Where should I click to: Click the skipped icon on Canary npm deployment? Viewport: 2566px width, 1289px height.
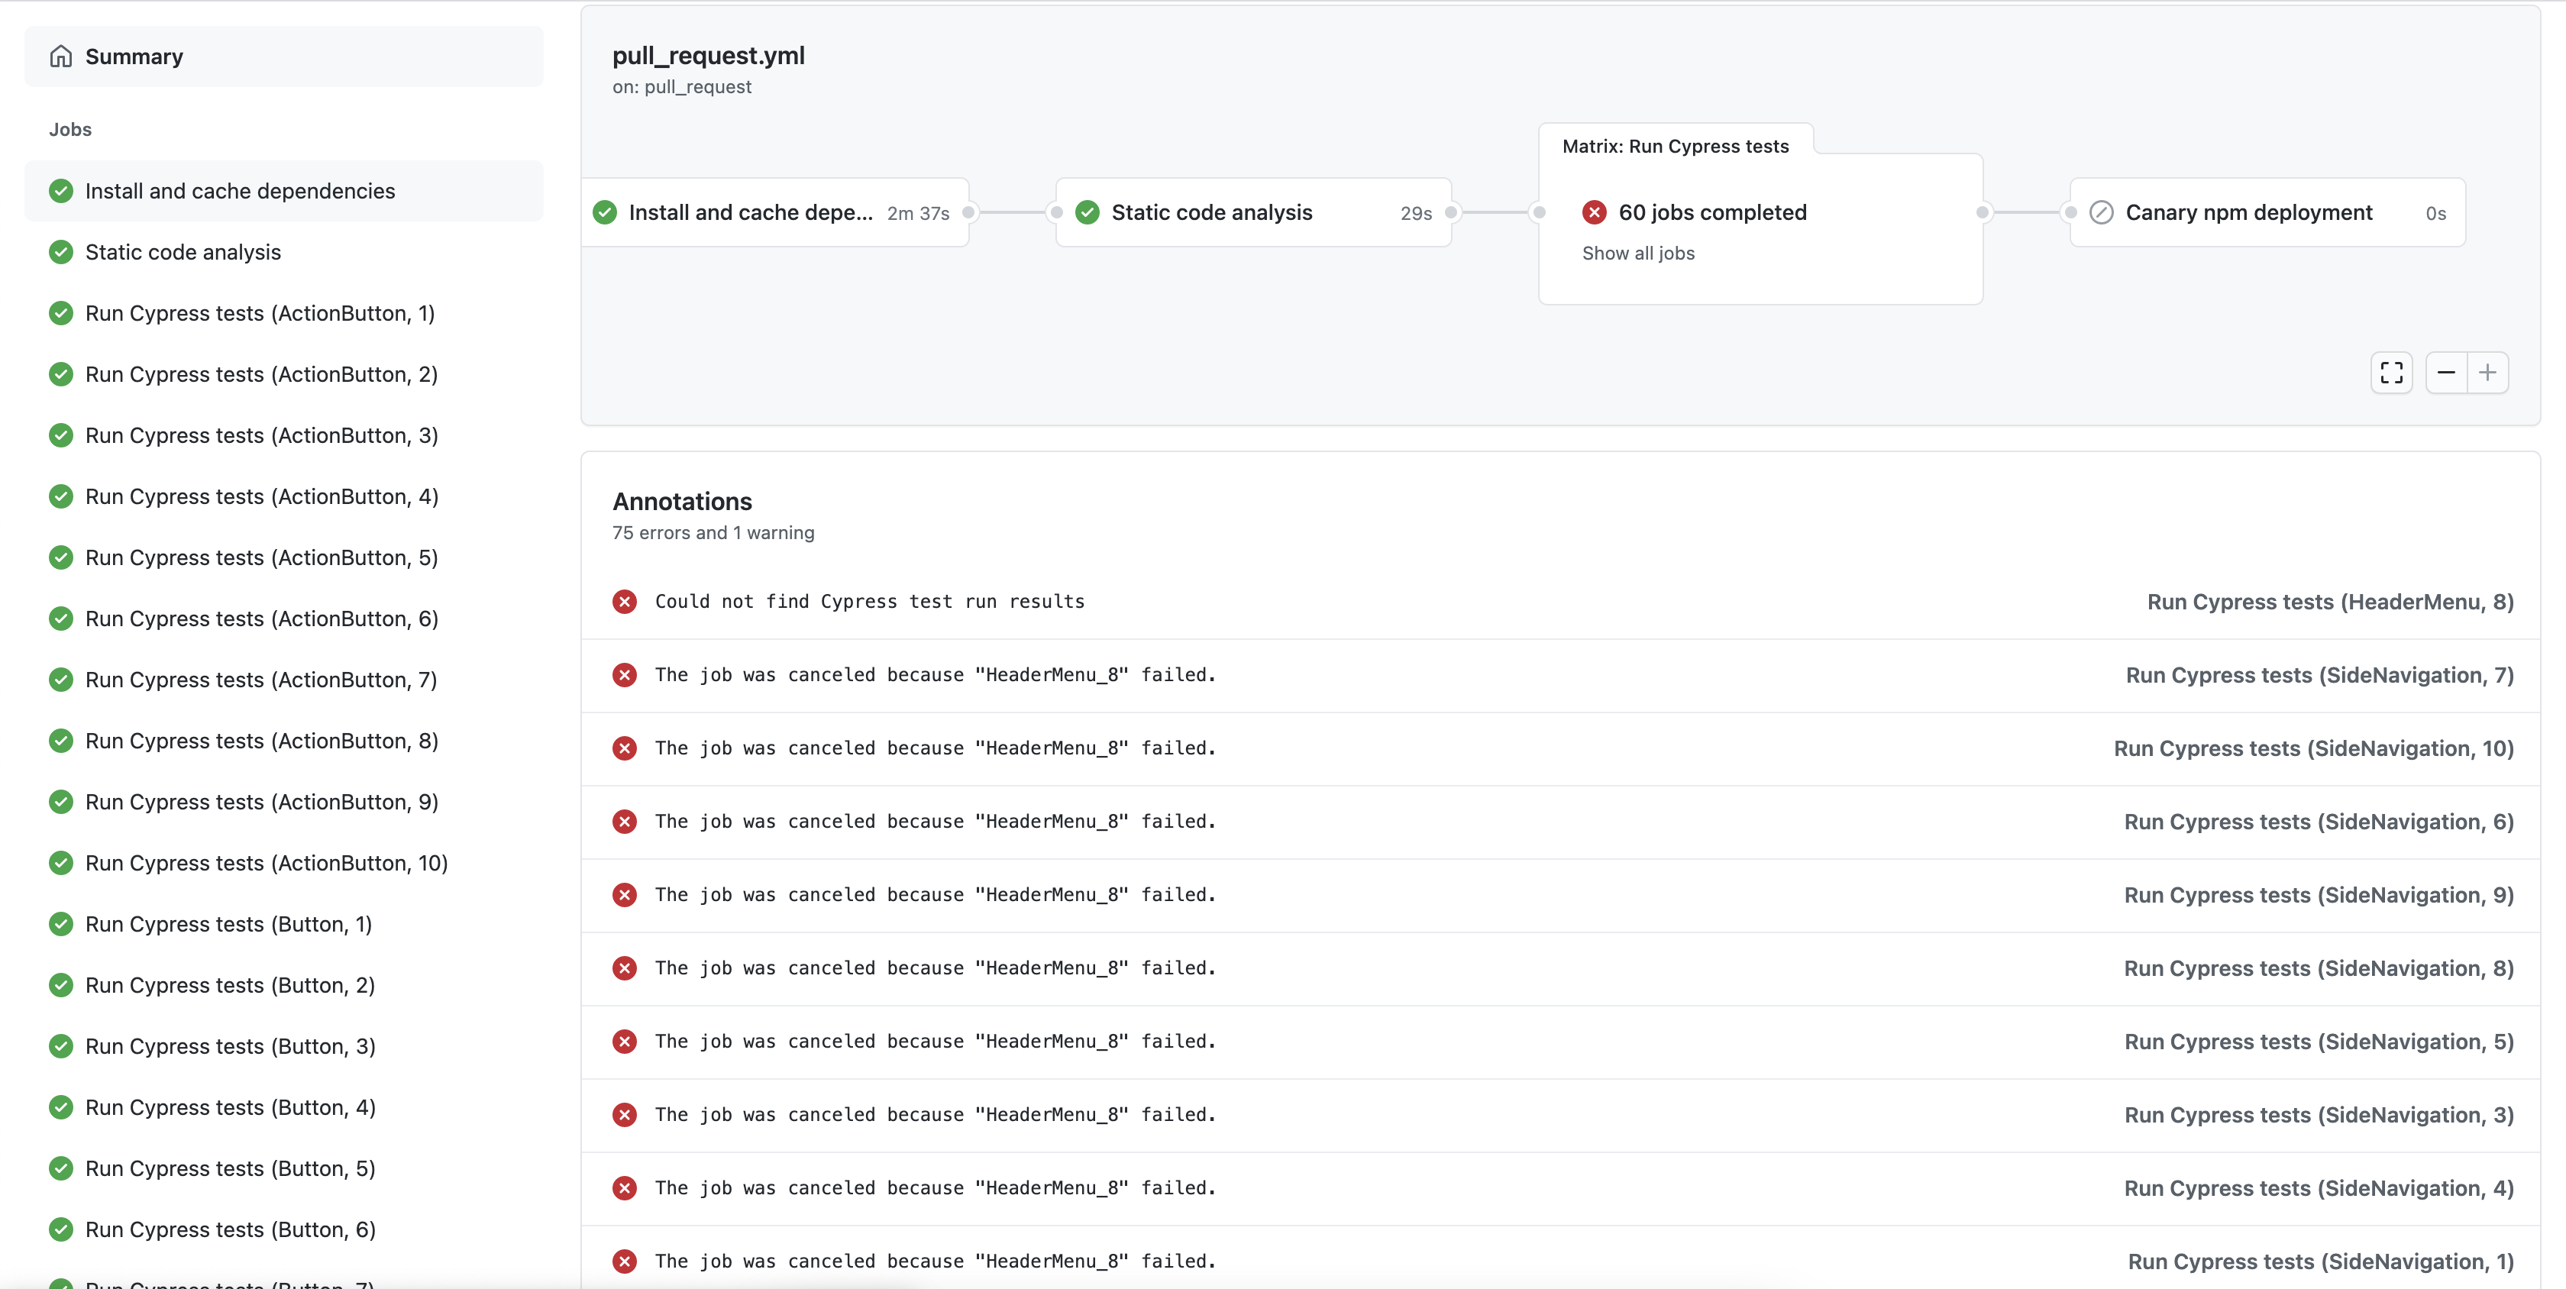coord(2101,212)
